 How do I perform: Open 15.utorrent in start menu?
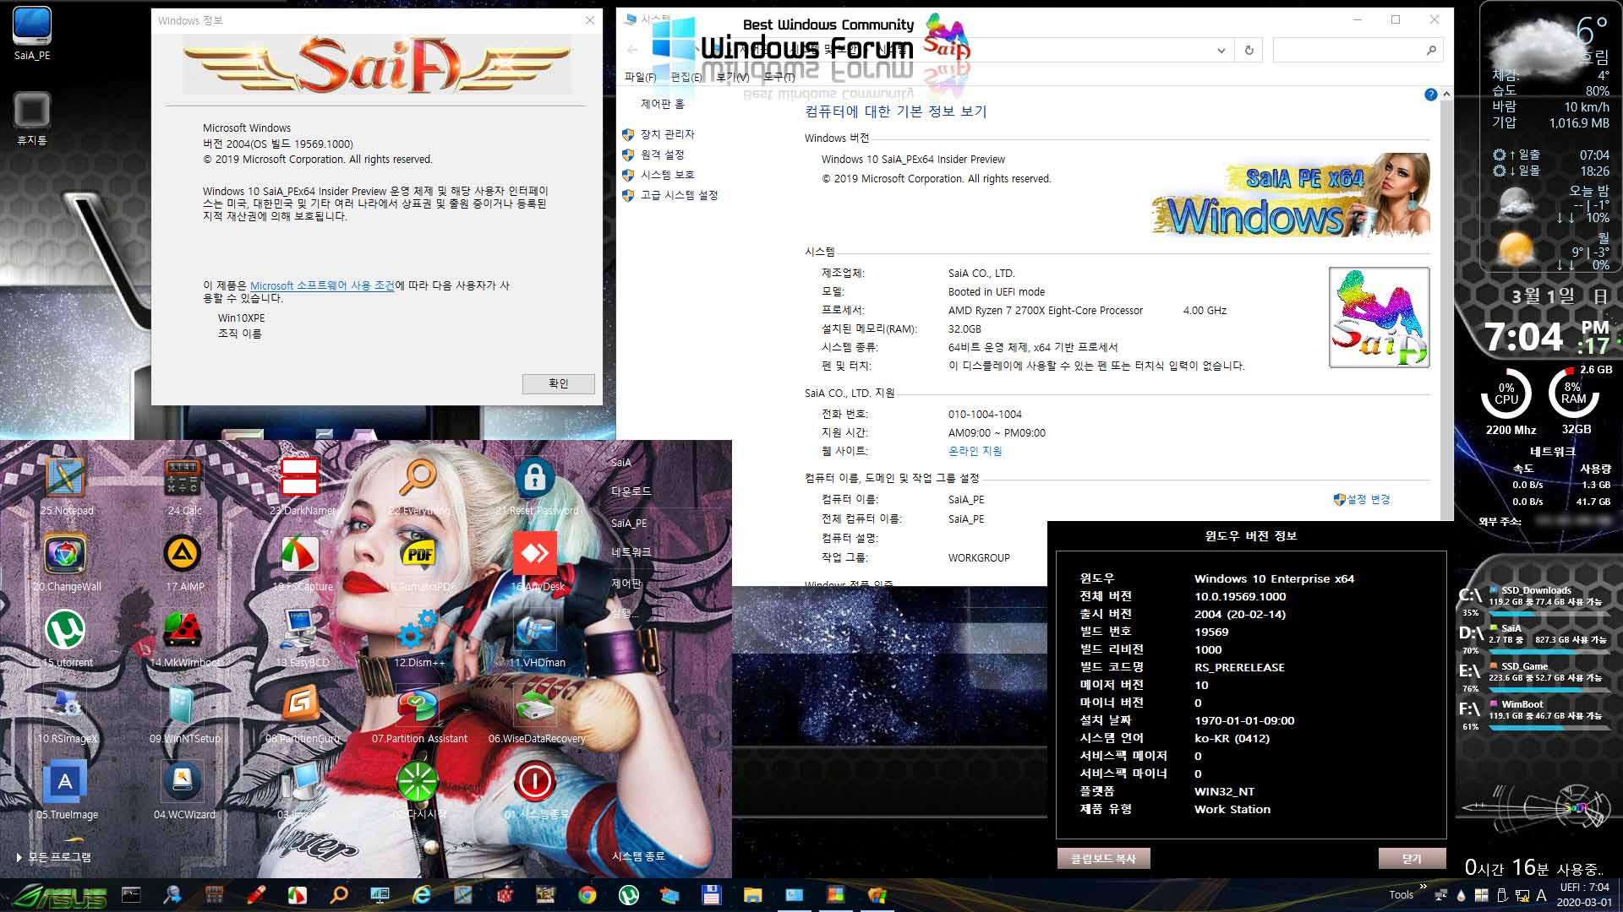65,630
